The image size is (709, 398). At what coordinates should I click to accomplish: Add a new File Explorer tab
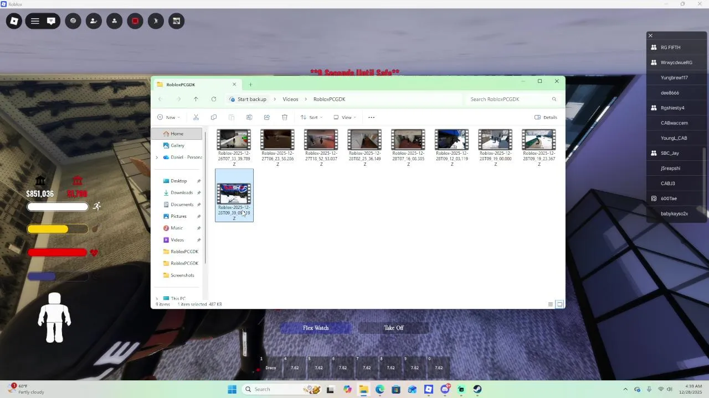click(250, 85)
